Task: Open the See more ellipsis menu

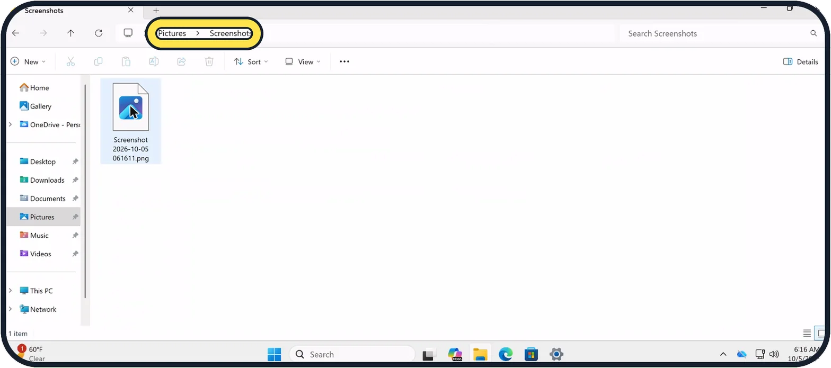Action: (344, 61)
